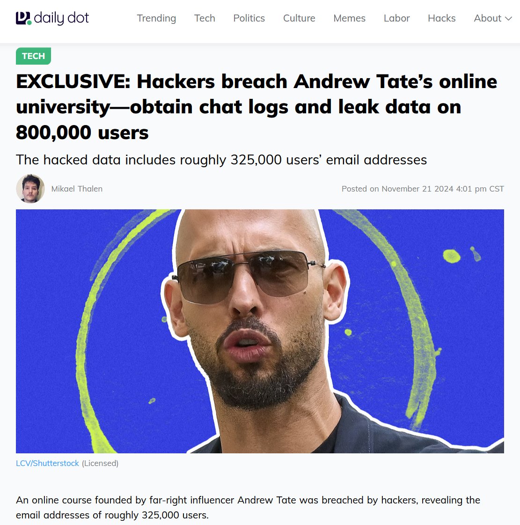
Task: Expand the About dropdown menu
Action: [493, 18]
